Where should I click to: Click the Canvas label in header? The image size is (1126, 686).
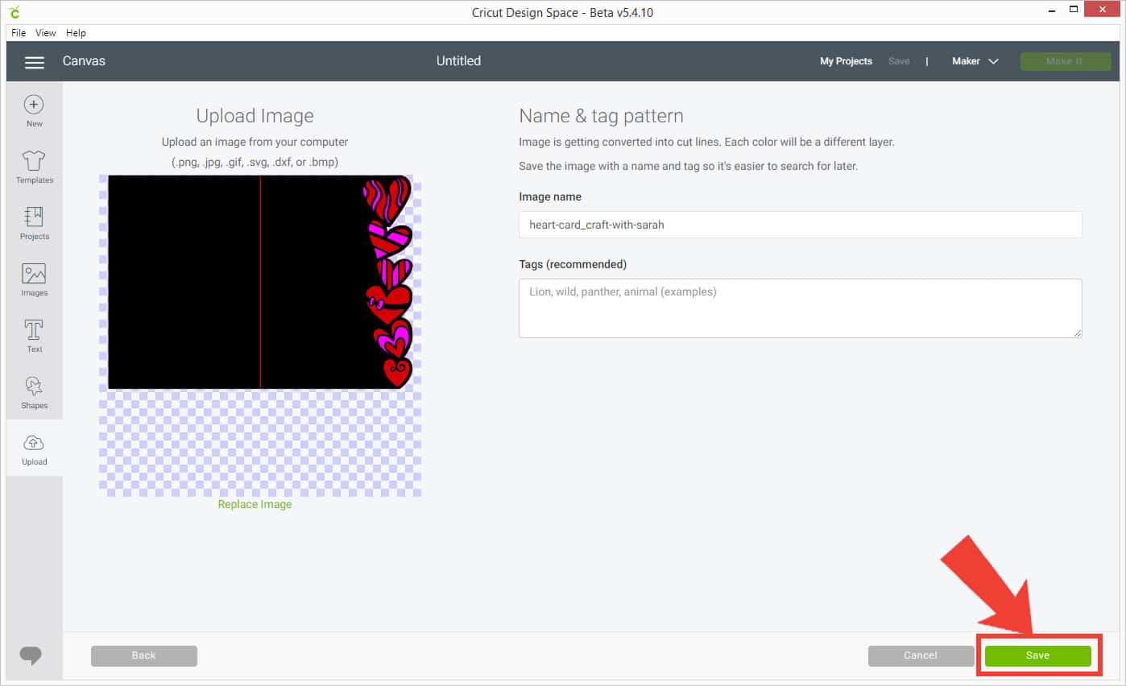84,61
